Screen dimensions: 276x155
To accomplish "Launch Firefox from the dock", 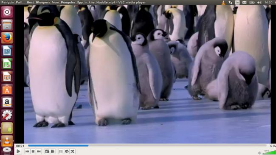I will pos(7,38).
